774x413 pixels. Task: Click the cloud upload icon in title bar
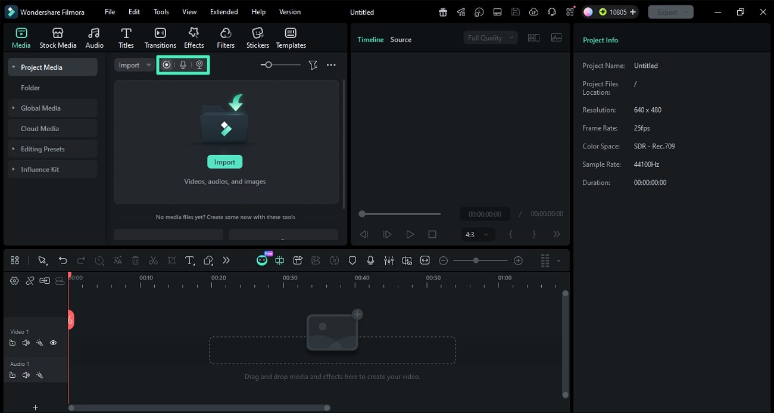coord(533,12)
